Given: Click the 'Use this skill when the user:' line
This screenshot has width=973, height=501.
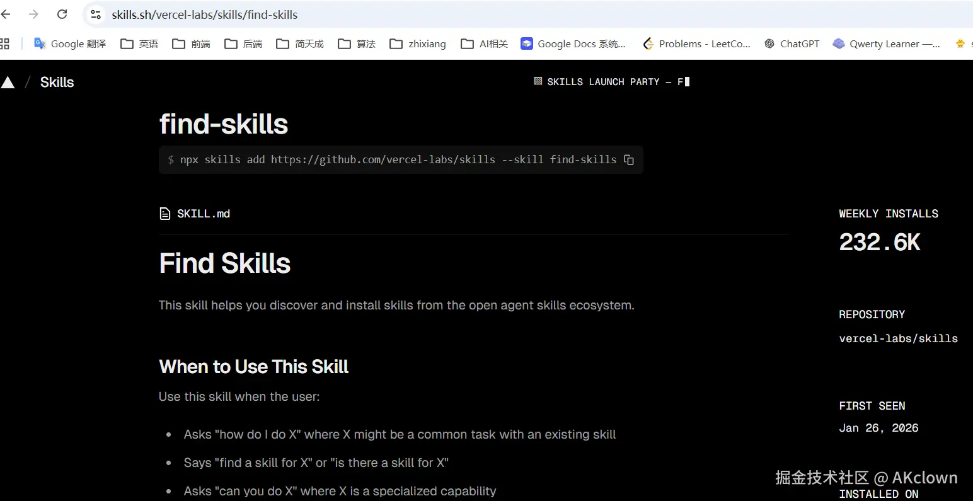Looking at the screenshot, I should (239, 396).
